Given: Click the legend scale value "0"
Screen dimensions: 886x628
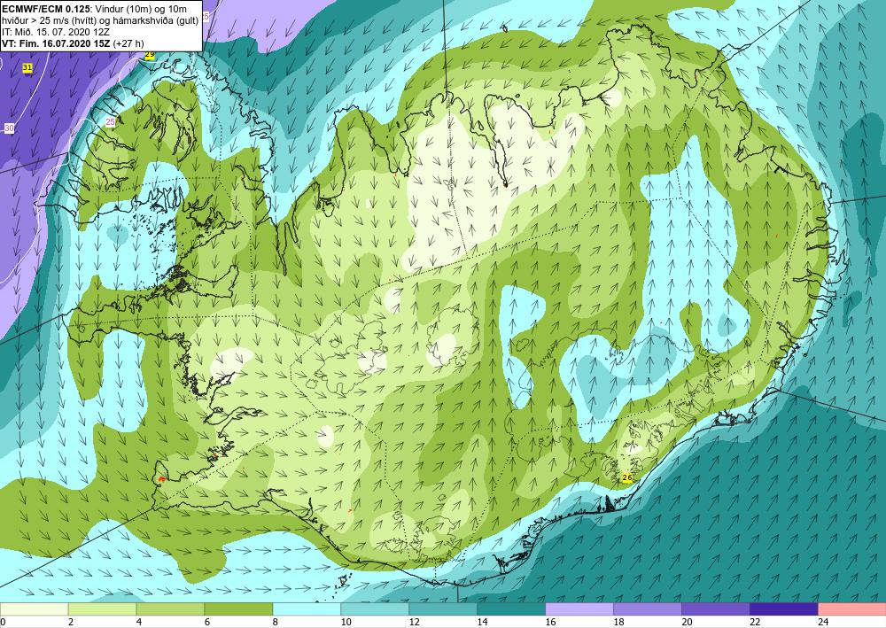Looking at the screenshot, I should pyautogui.click(x=3, y=622).
